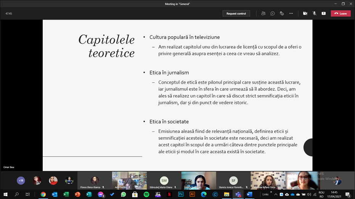Show the meeting participants panel
The image size is (355, 199).
point(263,13)
